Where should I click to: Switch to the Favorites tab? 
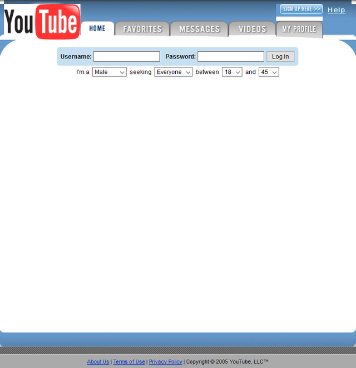click(x=142, y=29)
